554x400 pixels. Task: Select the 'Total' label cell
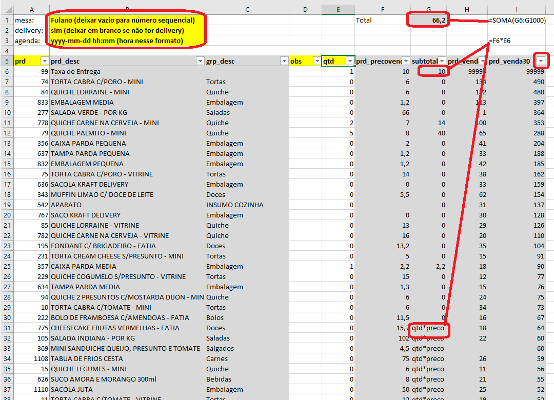(x=383, y=20)
